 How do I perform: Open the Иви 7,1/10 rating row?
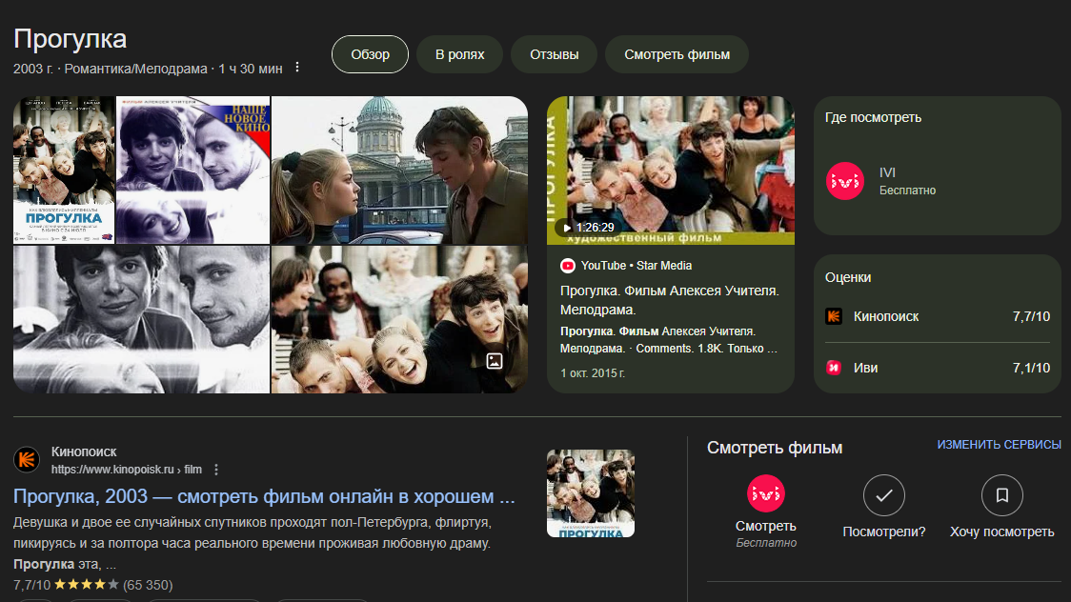[x=938, y=368]
